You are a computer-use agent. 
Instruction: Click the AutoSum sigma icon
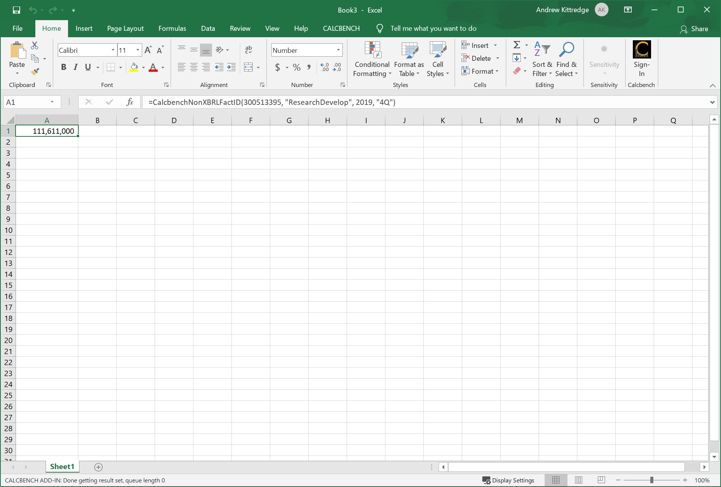[x=517, y=45]
